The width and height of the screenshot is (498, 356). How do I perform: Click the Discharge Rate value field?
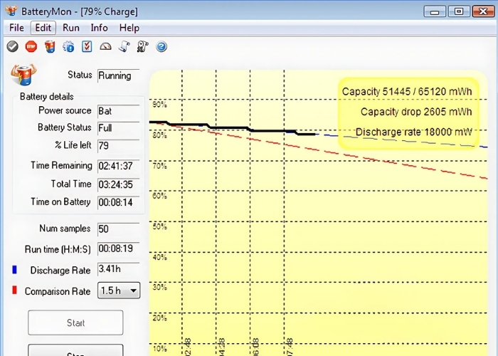[117, 270]
